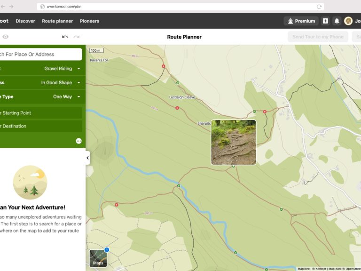Image resolution: width=361 pixels, height=271 pixels.
Task: Click the plus create icon in header
Action: (325, 21)
